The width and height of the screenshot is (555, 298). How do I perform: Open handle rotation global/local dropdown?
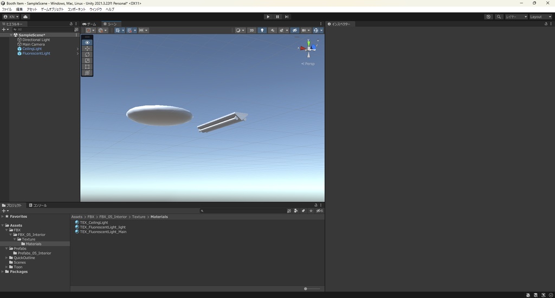coord(102,30)
